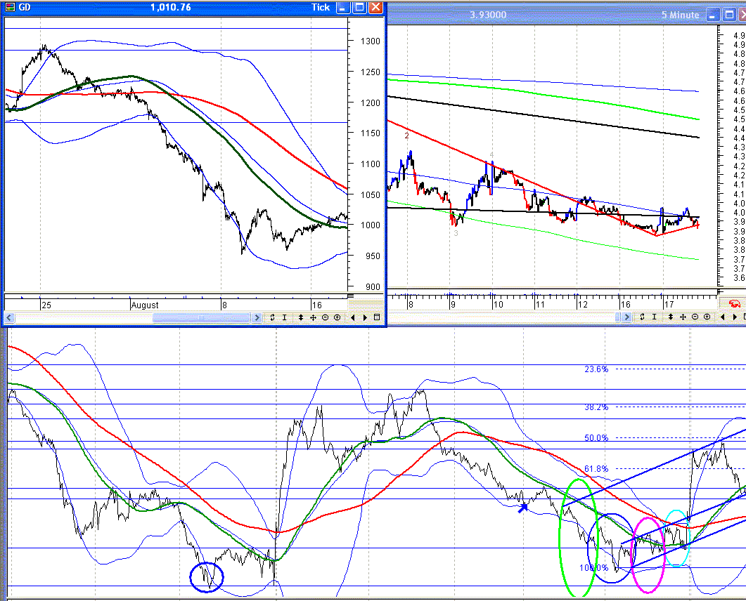Viewport: 746px width, 601px height.
Task: Step the GD chart back with left triangle
Action: click(x=352, y=317)
